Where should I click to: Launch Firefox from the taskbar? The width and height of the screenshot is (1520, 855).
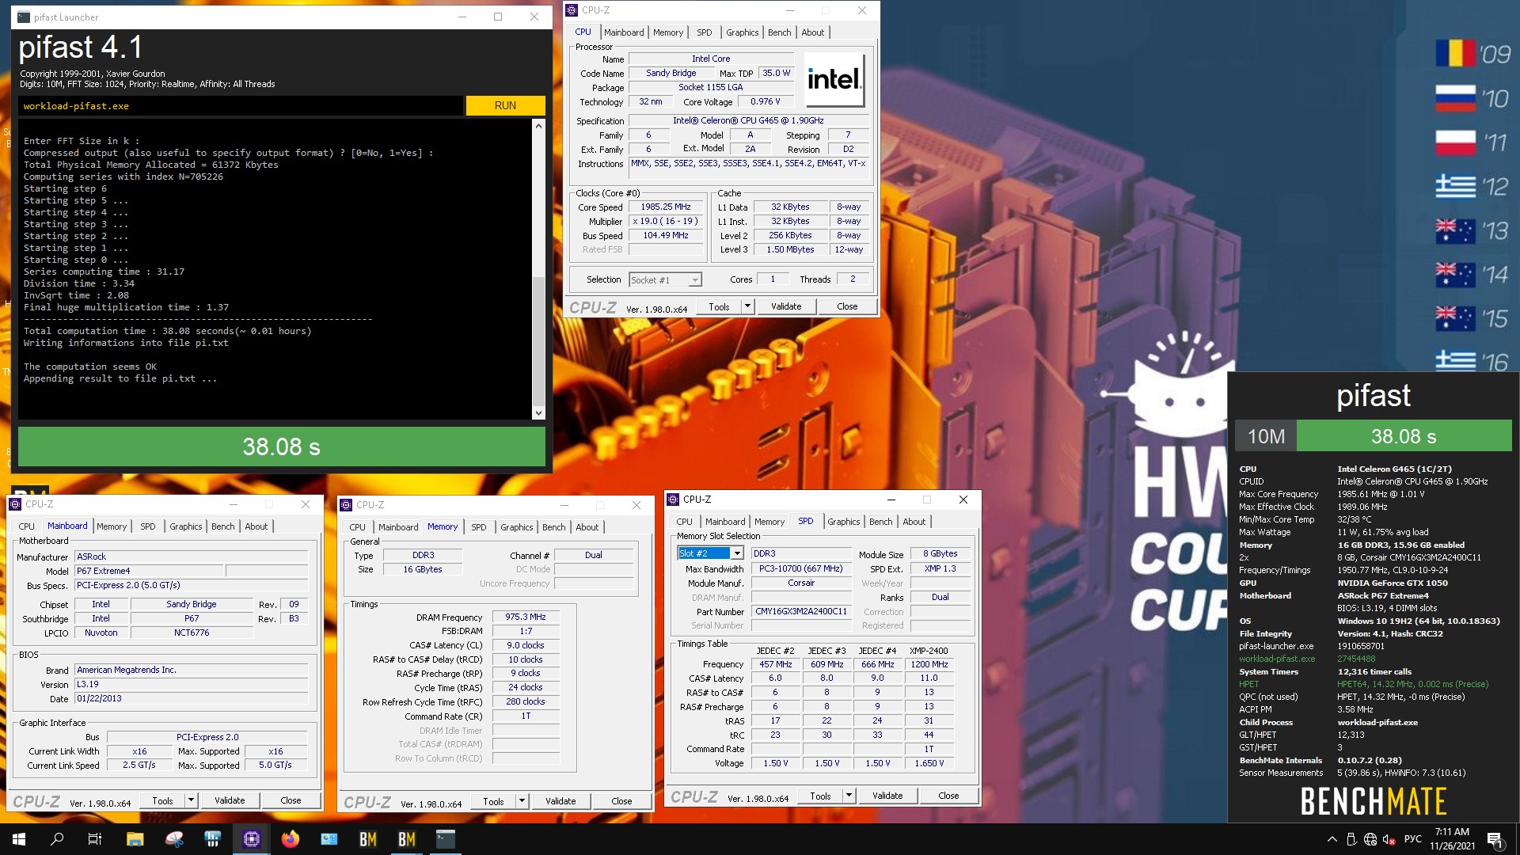click(x=291, y=839)
